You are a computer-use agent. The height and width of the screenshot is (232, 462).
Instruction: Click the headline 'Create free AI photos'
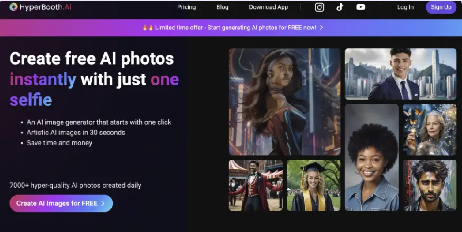(x=92, y=59)
